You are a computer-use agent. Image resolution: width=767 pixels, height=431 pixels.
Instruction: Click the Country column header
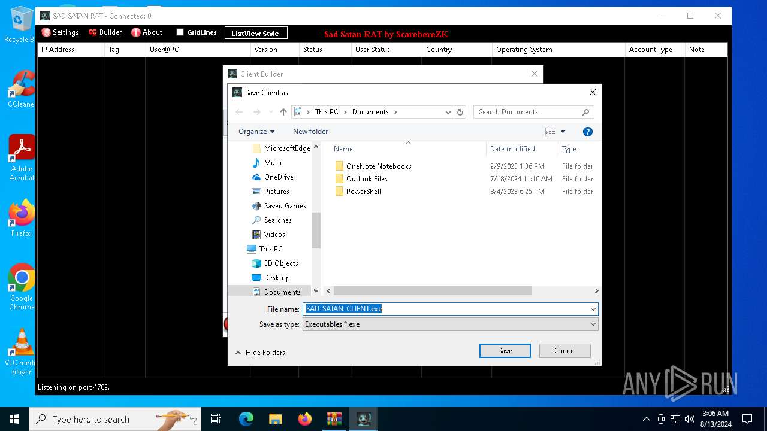point(457,50)
